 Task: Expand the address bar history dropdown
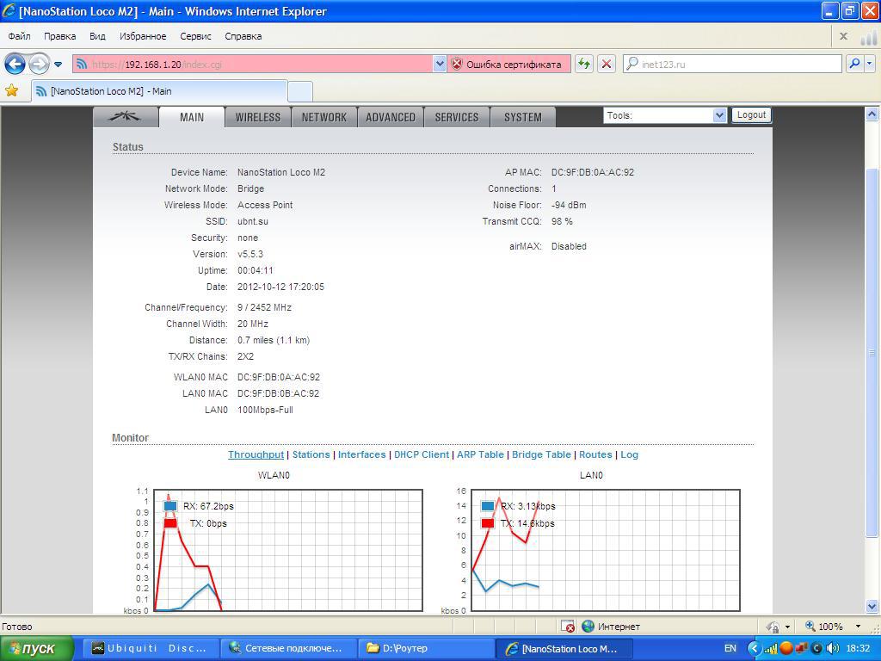440,64
